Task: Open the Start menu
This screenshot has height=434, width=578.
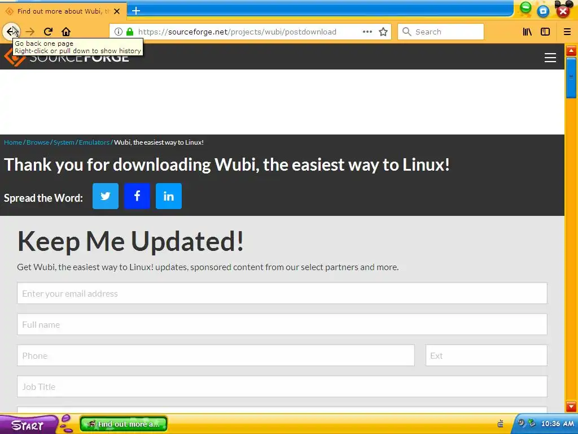Action: [x=28, y=425]
